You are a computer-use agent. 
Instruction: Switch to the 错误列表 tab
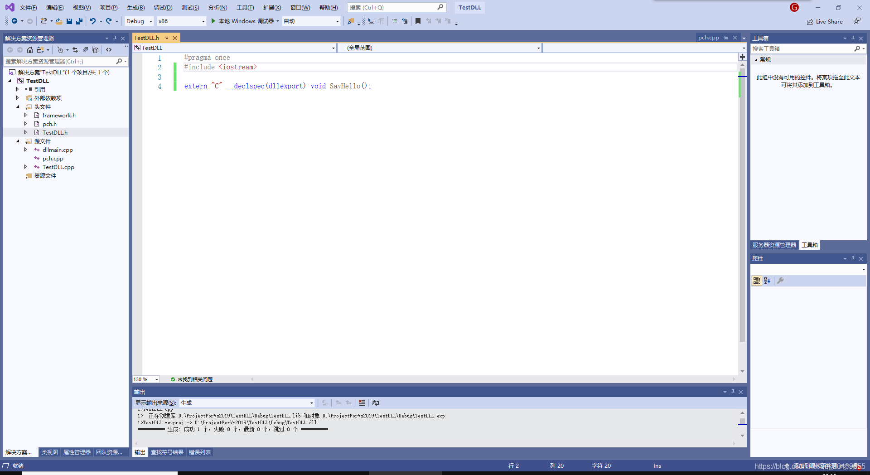[x=200, y=452]
